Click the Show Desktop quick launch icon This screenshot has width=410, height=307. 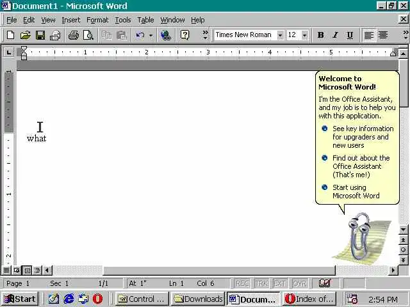click(54, 299)
